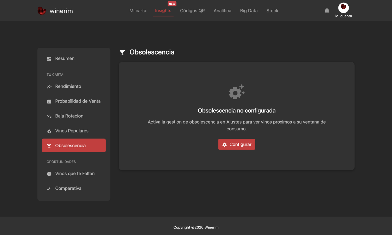Click the Baja Rotacion trending-down icon
Viewport: 392px width, 235px height.
coord(49,116)
